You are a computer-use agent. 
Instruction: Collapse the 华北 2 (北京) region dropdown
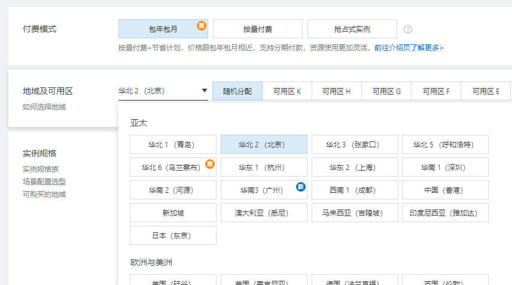[x=163, y=91]
